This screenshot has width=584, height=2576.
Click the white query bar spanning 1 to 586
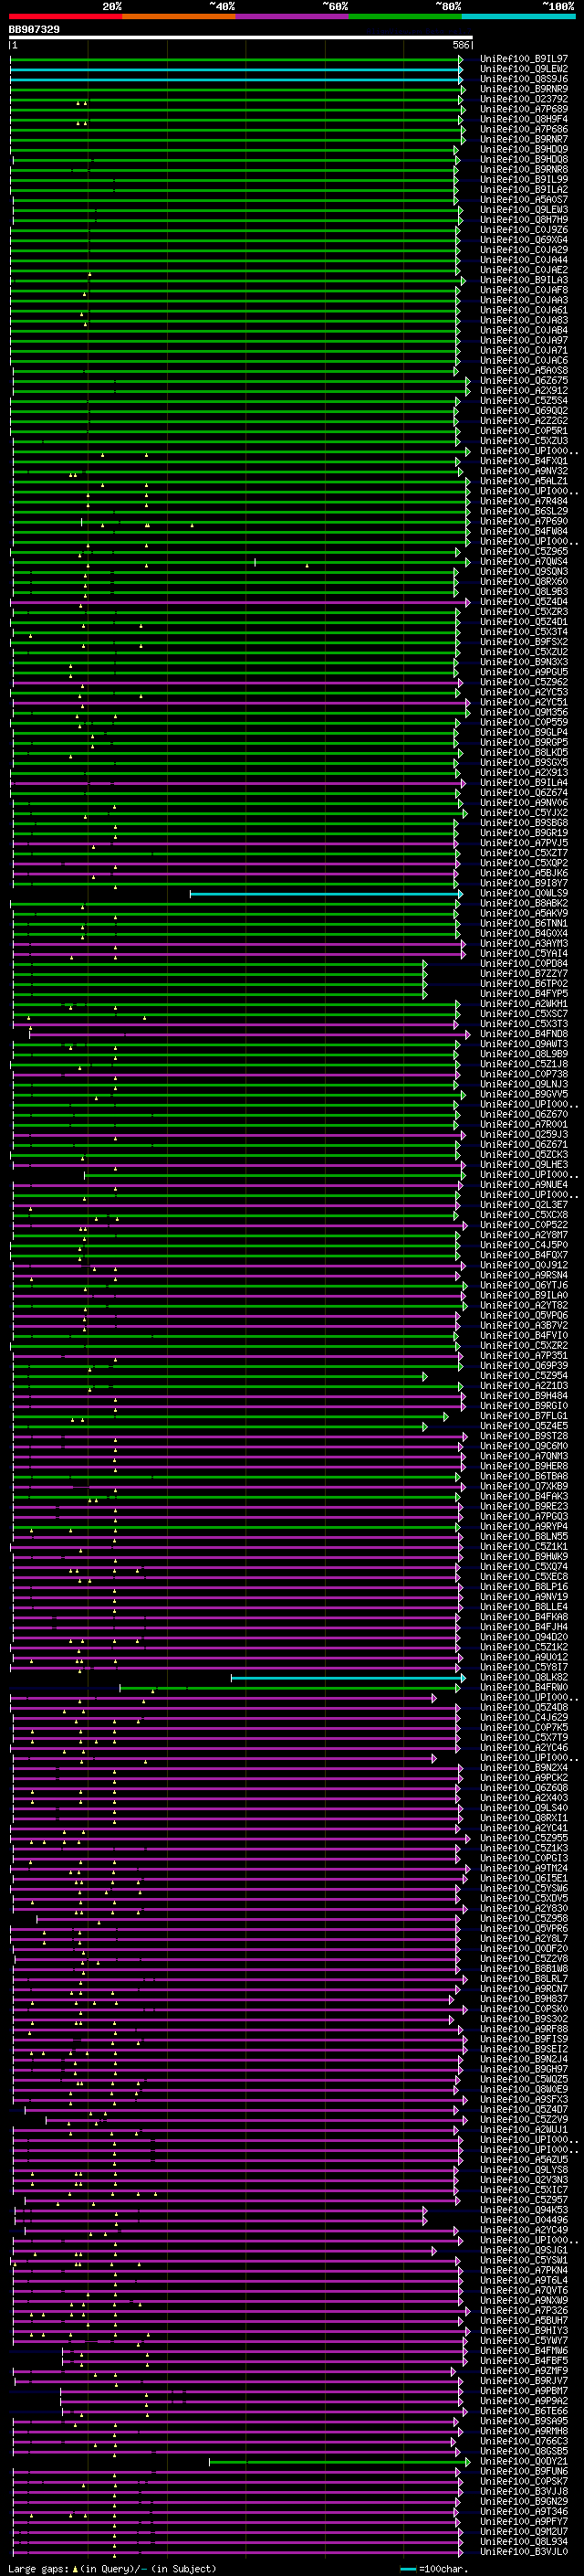coord(241,38)
